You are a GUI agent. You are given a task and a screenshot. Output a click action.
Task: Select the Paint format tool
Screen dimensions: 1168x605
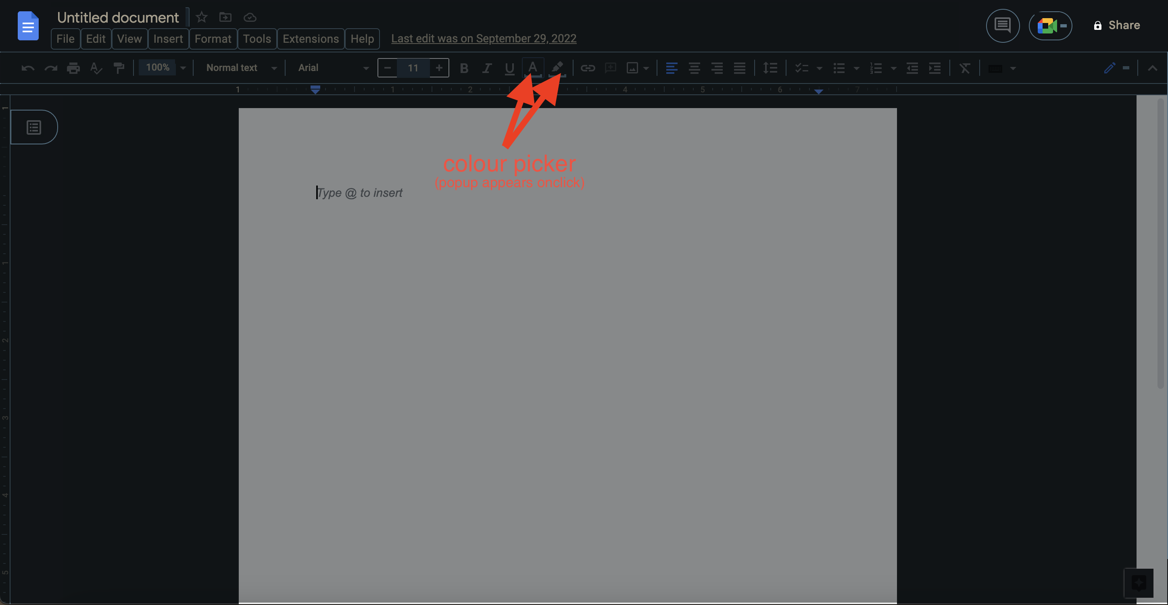119,68
